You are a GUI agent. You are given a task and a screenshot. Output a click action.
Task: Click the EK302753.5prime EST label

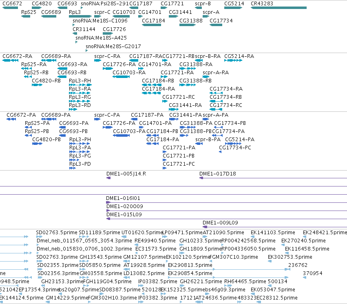coord(290,257)
